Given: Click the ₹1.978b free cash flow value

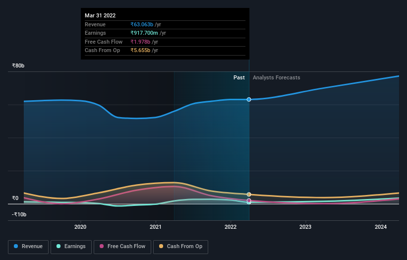Looking at the screenshot, I should [x=140, y=42].
